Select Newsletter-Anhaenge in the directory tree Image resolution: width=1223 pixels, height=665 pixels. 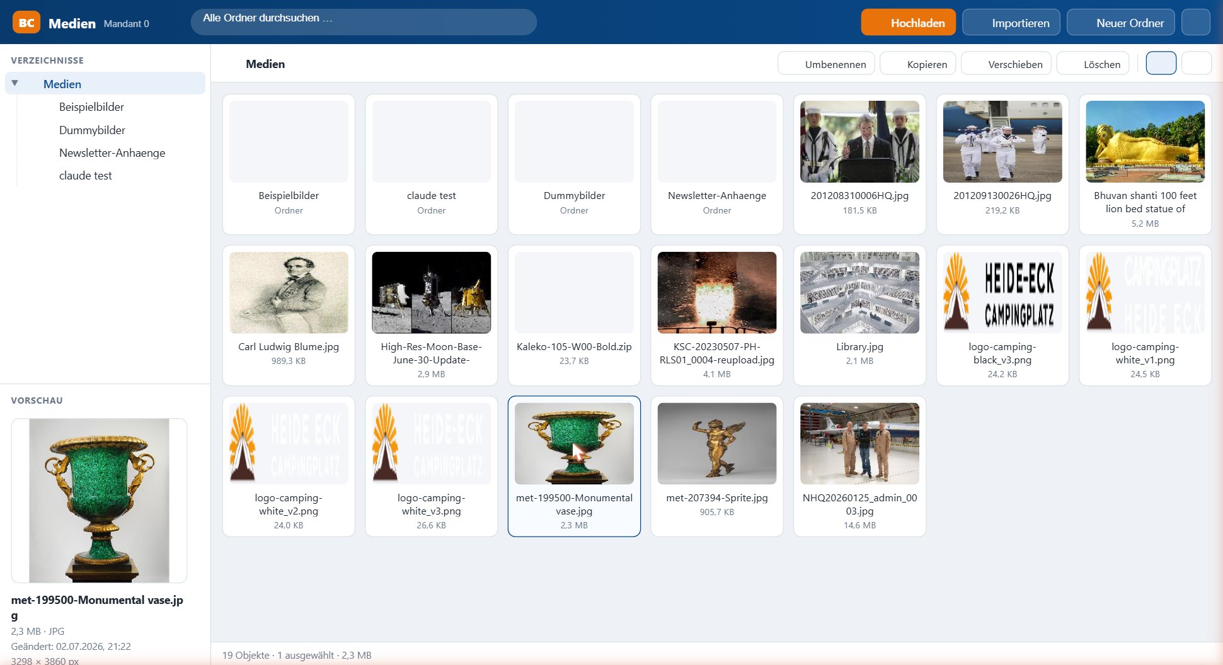click(112, 153)
